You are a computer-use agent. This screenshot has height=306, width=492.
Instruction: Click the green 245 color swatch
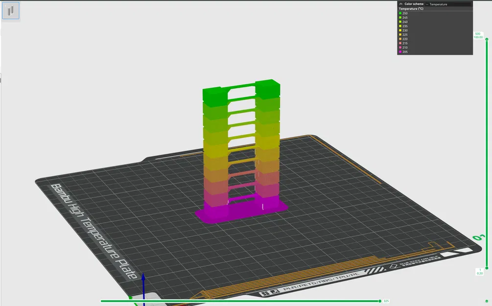(400, 18)
